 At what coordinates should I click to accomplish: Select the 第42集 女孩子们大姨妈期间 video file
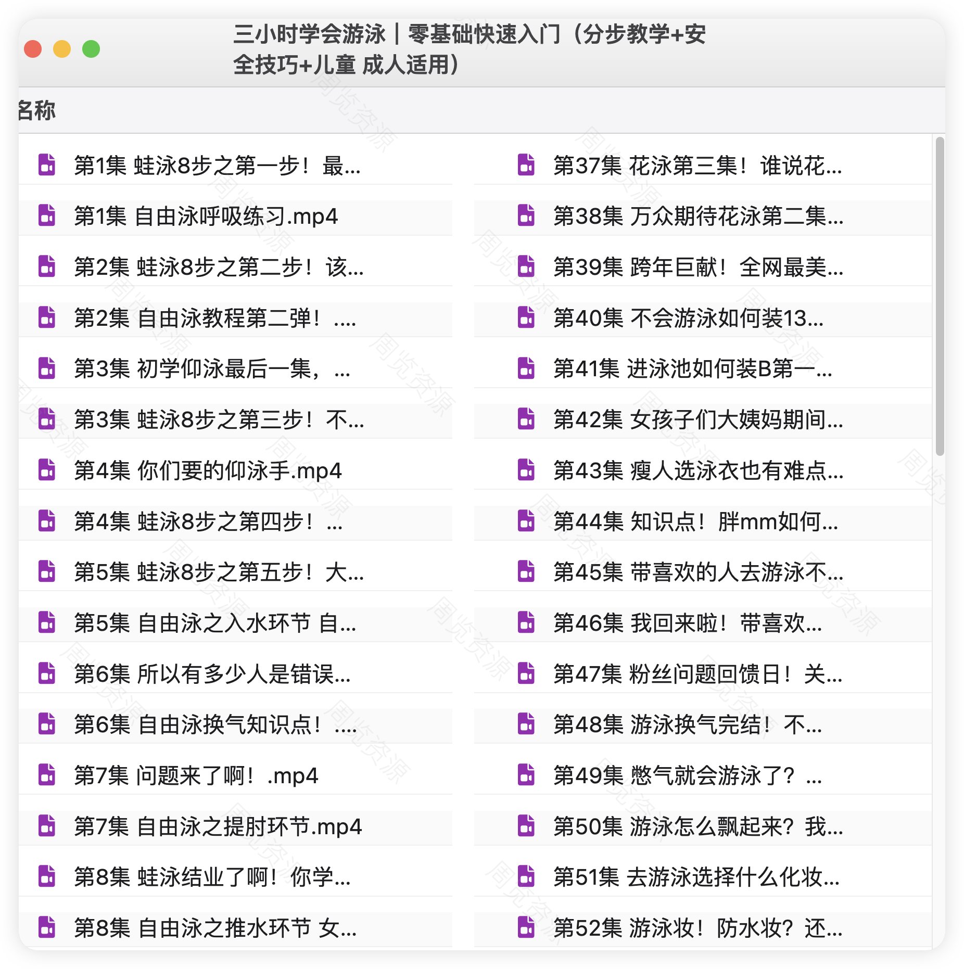click(x=697, y=419)
